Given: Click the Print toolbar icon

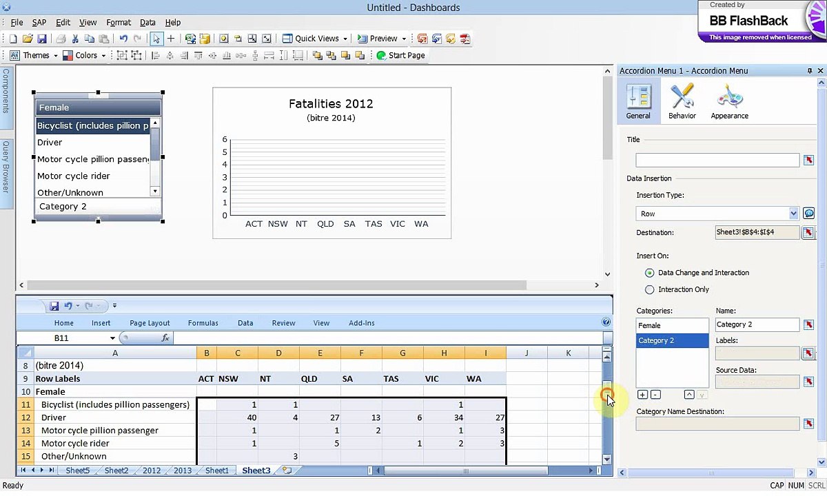Looking at the screenshot, I should pyautogui.click(x=61, y=39).
